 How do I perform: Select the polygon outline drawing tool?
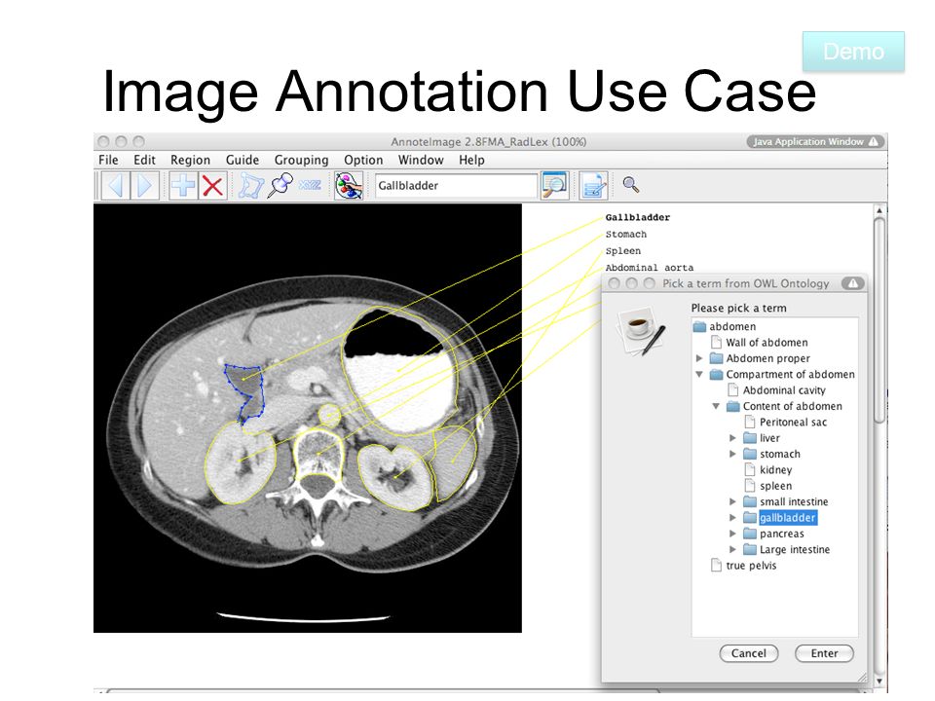[250, 185]
